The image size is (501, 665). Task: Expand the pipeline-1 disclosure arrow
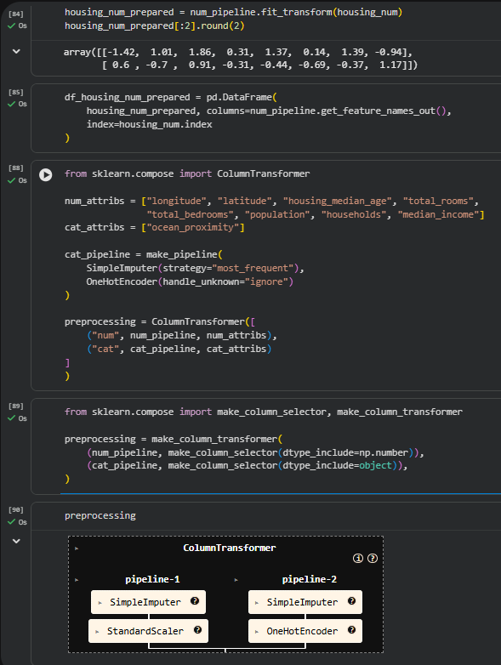point(77,580)
